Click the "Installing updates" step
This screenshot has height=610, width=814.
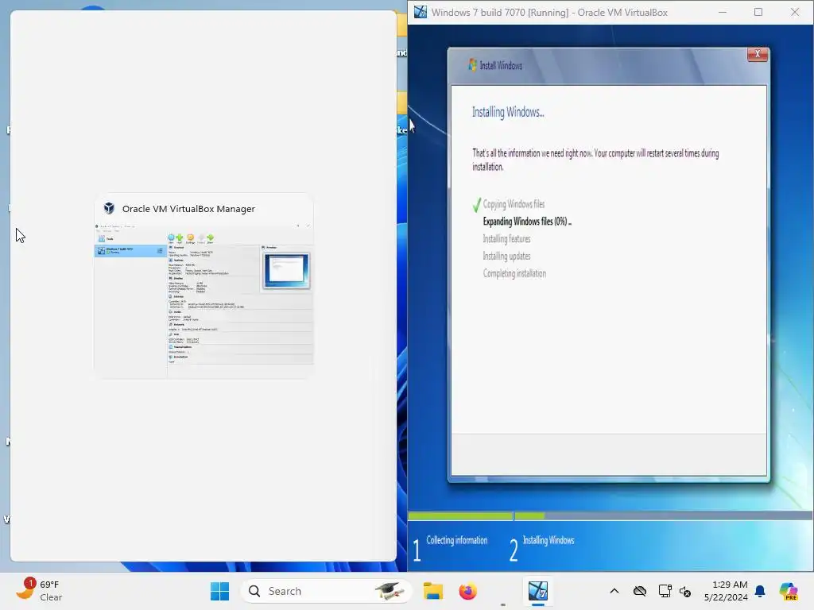click(506, 256)
